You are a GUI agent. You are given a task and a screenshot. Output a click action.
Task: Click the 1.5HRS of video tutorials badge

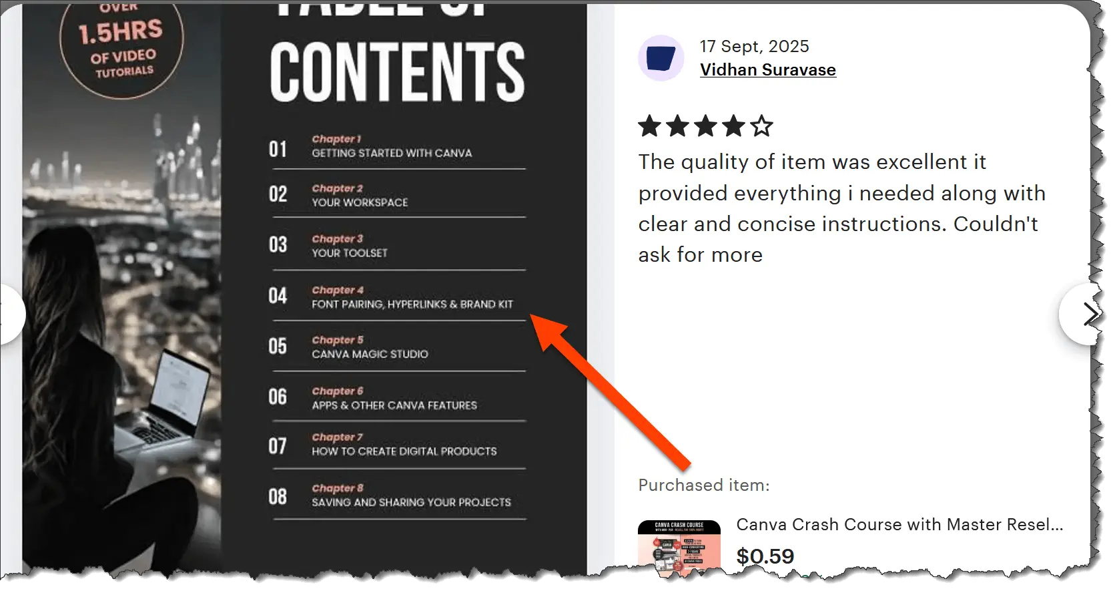121,48
